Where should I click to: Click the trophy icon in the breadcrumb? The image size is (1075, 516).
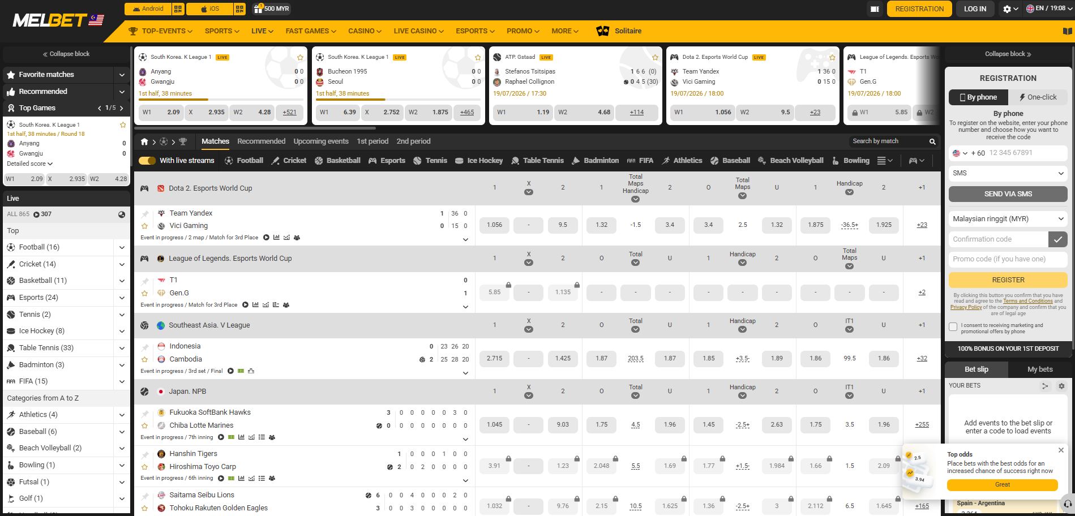pos(183,141)
